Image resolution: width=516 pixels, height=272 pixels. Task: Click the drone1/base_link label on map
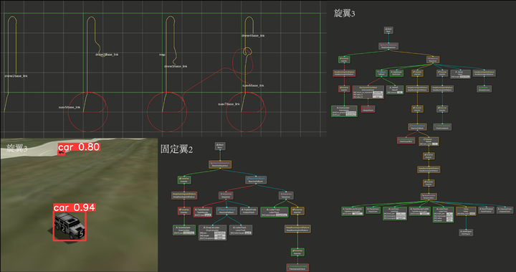coord(16,76)
